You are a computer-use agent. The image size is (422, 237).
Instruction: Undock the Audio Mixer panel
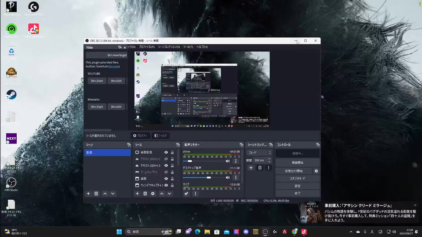[x=241, y=145]
